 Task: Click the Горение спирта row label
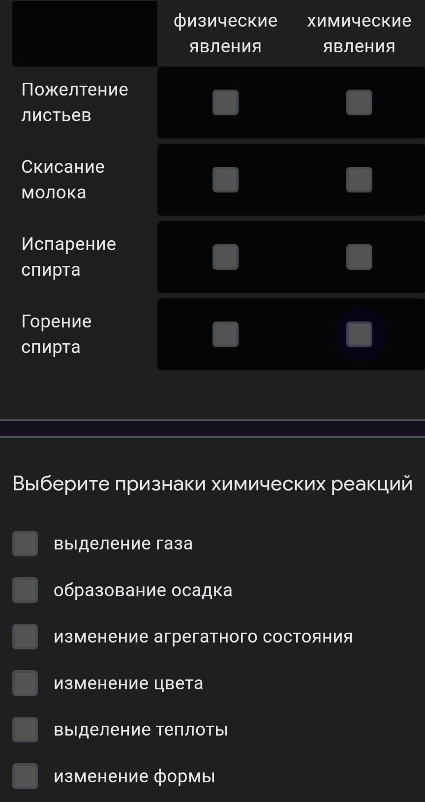[57, 334]
